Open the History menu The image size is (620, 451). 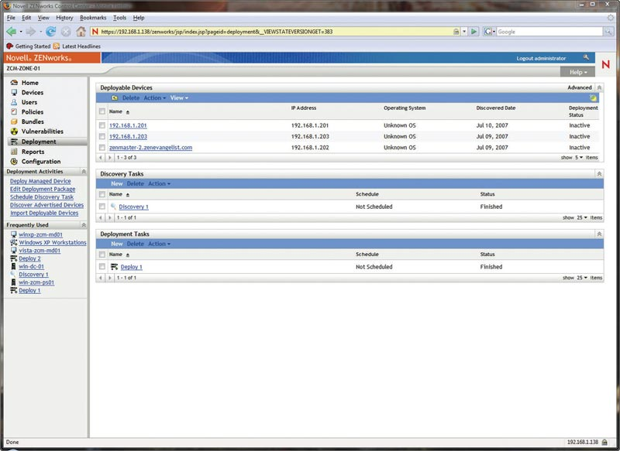tap(64, 18)
